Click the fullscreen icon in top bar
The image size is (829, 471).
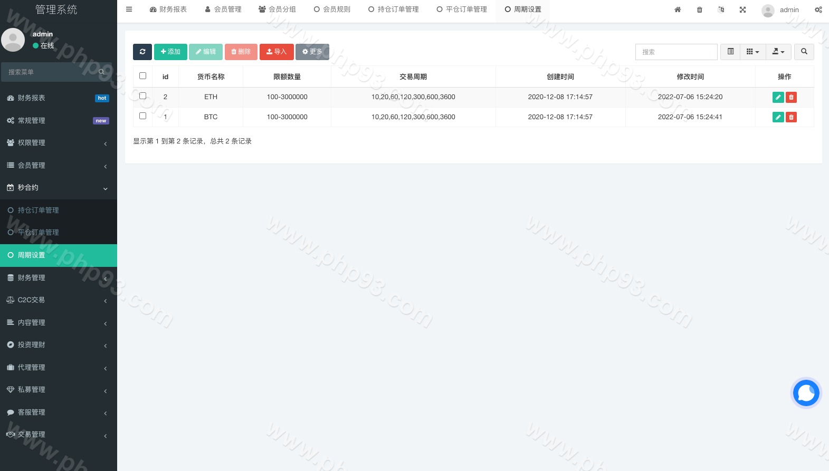742,9
